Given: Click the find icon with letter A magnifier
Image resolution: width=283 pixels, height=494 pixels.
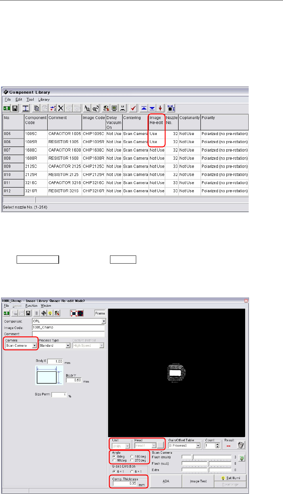Looking at the screenshot, I should [86, 108].
